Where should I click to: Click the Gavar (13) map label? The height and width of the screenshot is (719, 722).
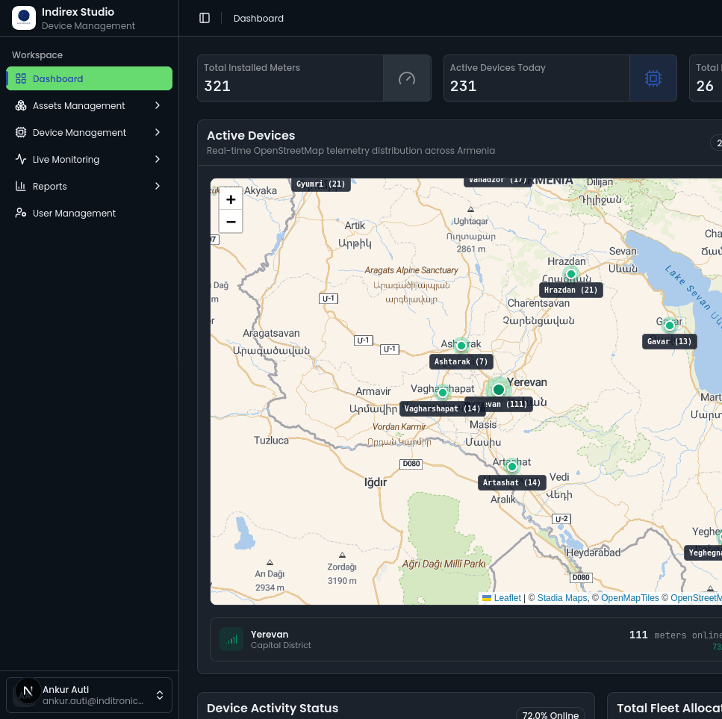click(670, 341)
